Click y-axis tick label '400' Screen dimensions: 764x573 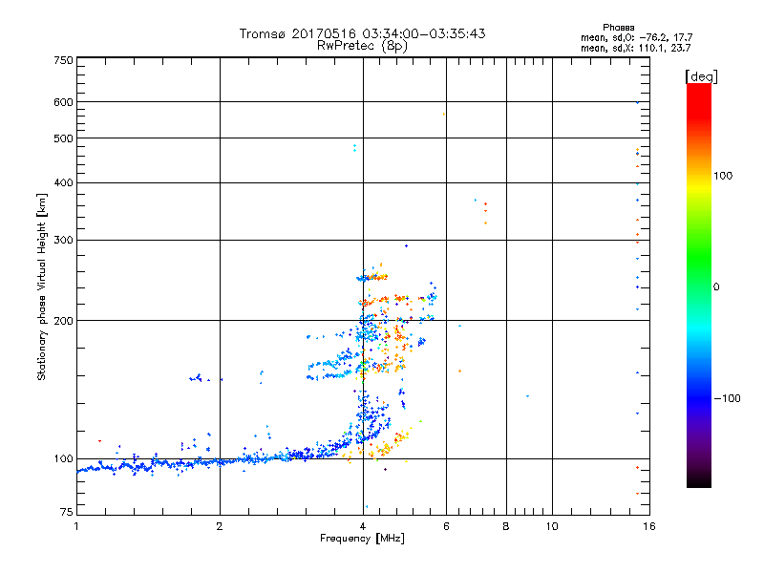click(x=63, y=182)
